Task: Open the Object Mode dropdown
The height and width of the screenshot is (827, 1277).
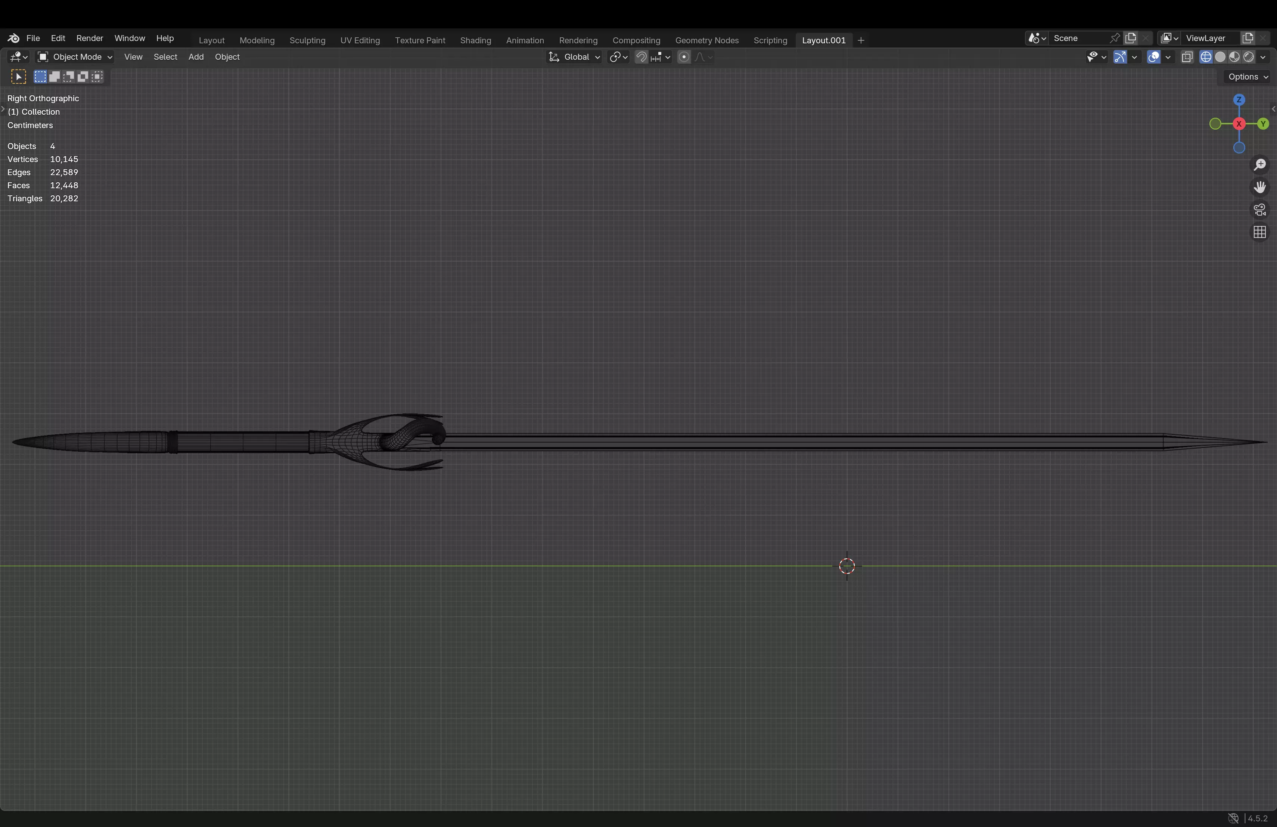Action: (x=75, y=57)
